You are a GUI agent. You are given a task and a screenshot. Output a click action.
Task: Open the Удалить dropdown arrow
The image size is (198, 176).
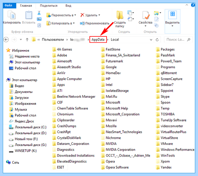pos(99,15)
